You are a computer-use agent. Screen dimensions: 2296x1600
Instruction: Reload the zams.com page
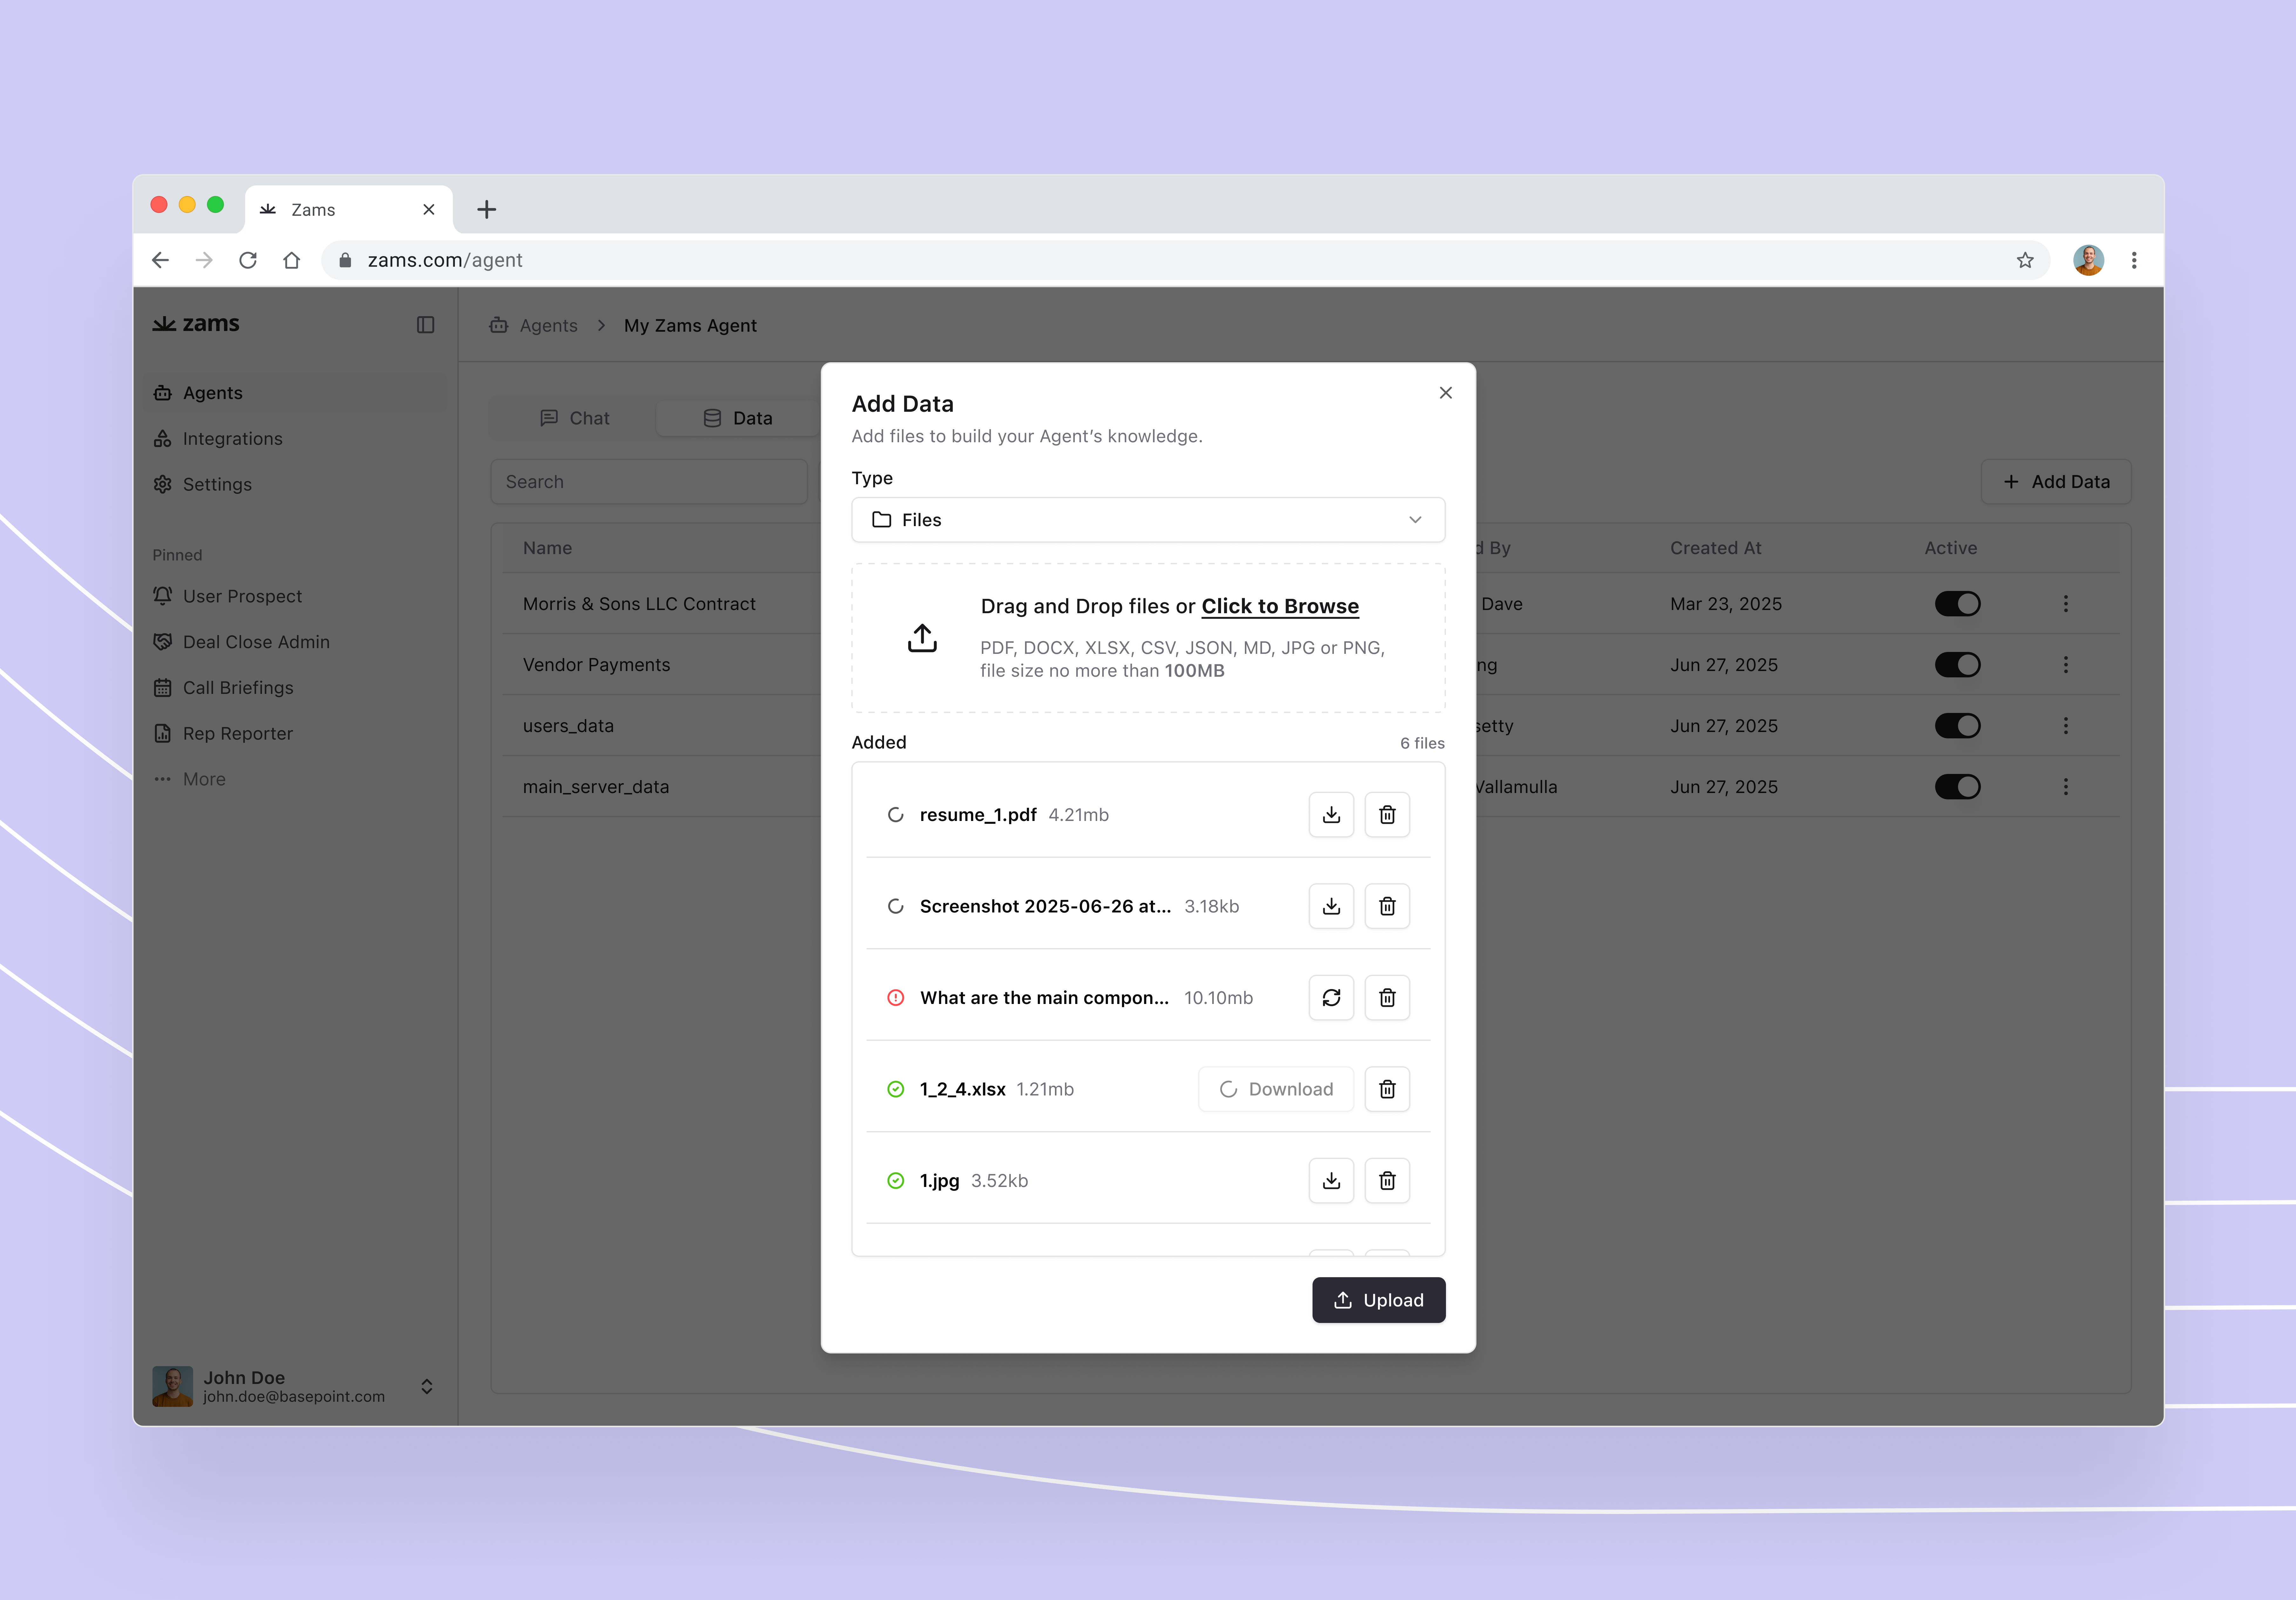coord(248,260)
